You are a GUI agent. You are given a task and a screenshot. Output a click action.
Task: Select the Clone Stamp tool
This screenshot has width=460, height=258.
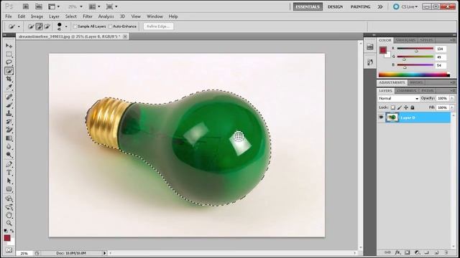pos(9,113)
